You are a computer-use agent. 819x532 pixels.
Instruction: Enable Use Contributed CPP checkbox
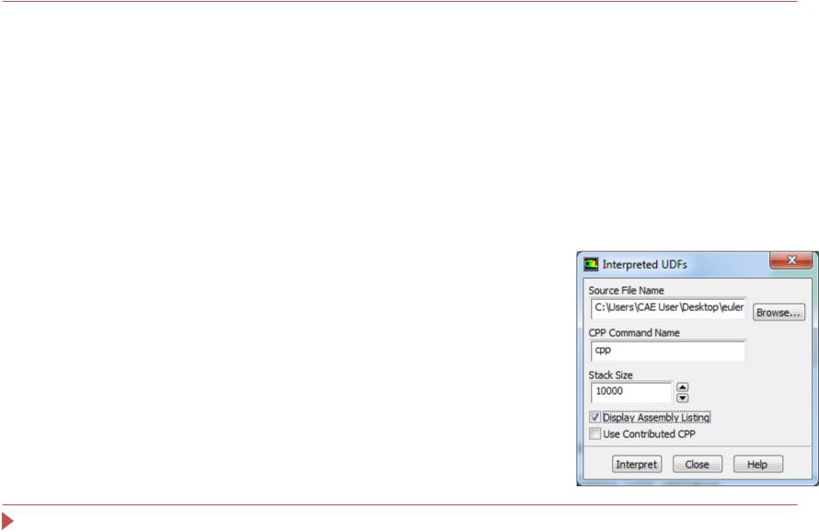tap(594, 434)
